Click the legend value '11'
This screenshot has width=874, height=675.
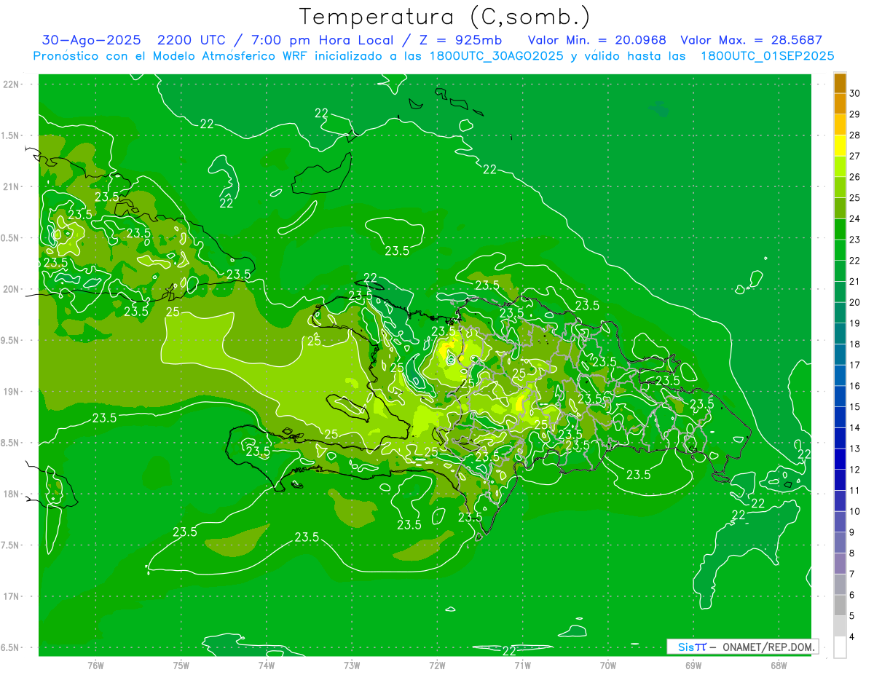[x=855, y=491]
